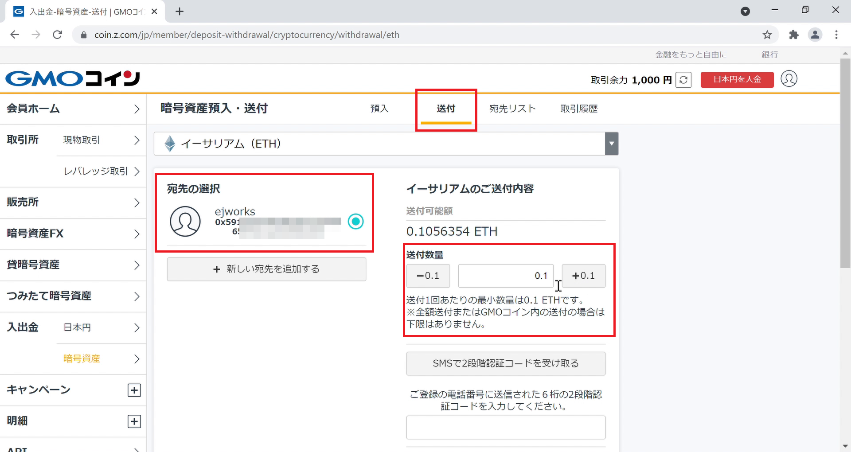Click the 日本円を入金 button
The width and height of the screenshot is (851, 452).
tap(737, 80)
